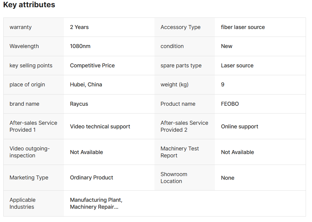The height and width of the screenshot is (222, 312).
Task: Select the Machinery Test Report label
Action: pos(180,152)
